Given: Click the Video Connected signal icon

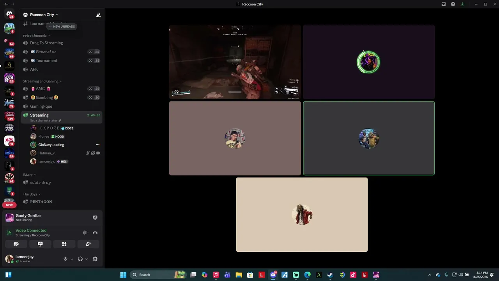Looking at the screenshot, I should tap(9, 233).
